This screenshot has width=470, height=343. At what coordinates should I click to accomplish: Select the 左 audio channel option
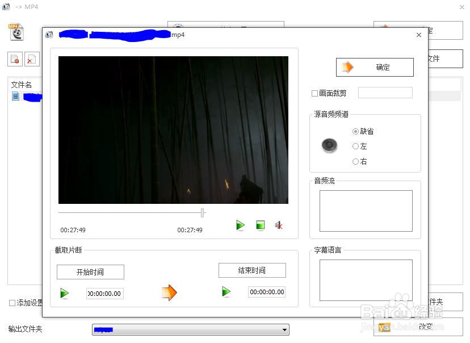[355, 146]
